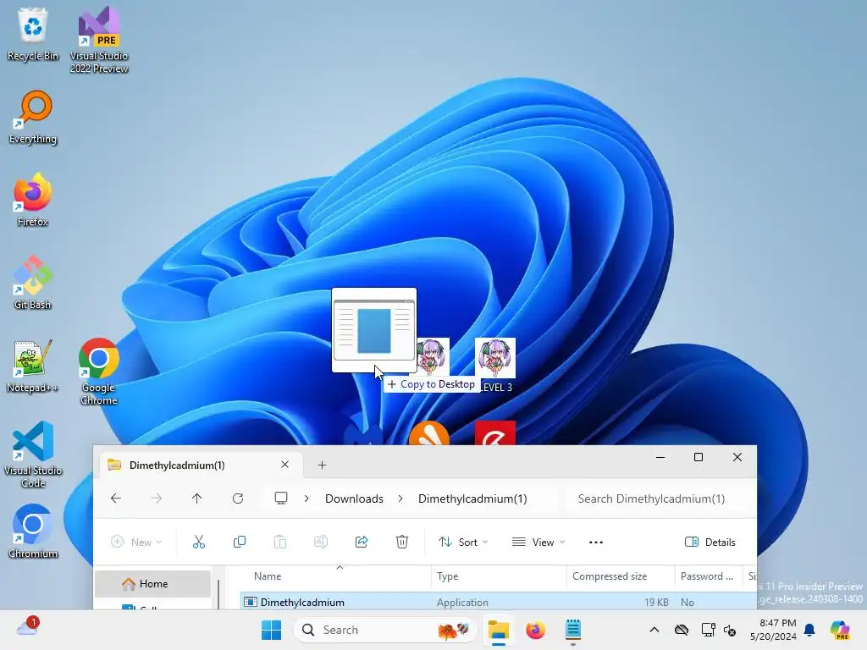
Task: Open Firefox from the taskbar
Action: 535,630
